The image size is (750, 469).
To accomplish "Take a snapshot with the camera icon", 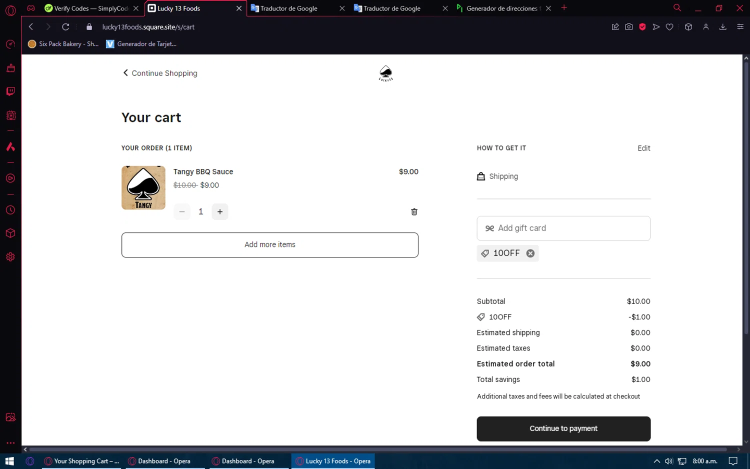I will [629, 27].
